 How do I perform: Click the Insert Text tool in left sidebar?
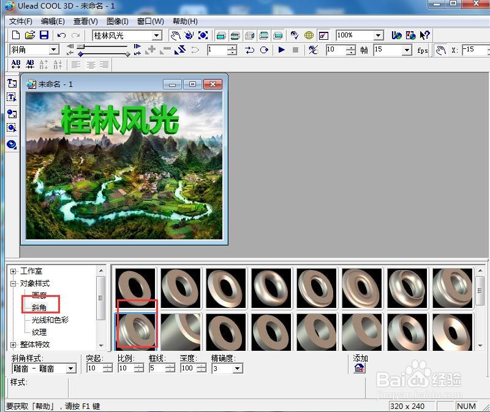pyautogui.click(x=12, y=83)
